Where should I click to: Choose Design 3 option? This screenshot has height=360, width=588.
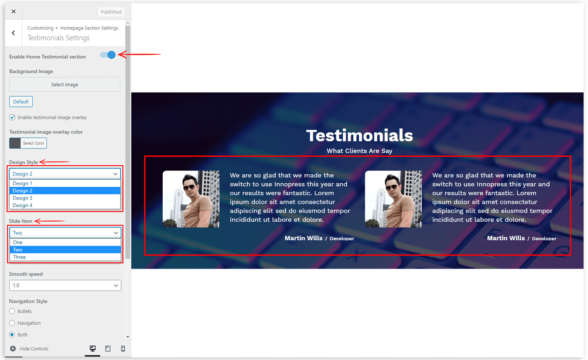[x=65, y=198]
